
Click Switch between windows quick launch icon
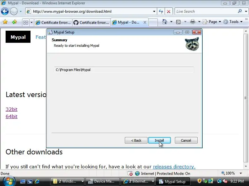point(30,181)
